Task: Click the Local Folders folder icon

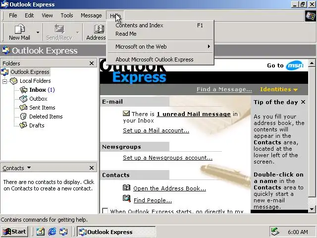Action: (x=14, y=81)
